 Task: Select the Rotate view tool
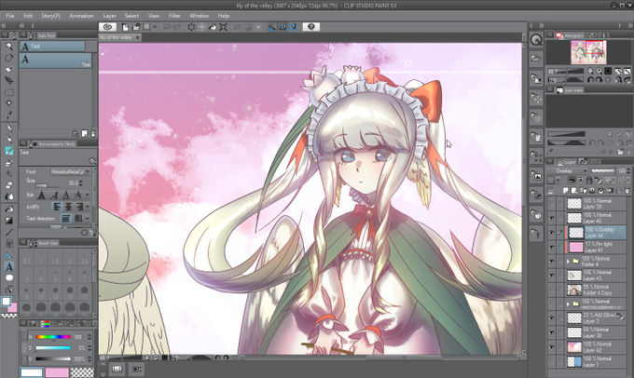click(x=9, y=58)
